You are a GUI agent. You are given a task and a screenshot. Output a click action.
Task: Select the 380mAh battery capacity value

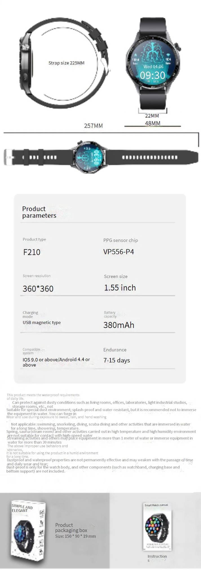click(x=119, y=325)
